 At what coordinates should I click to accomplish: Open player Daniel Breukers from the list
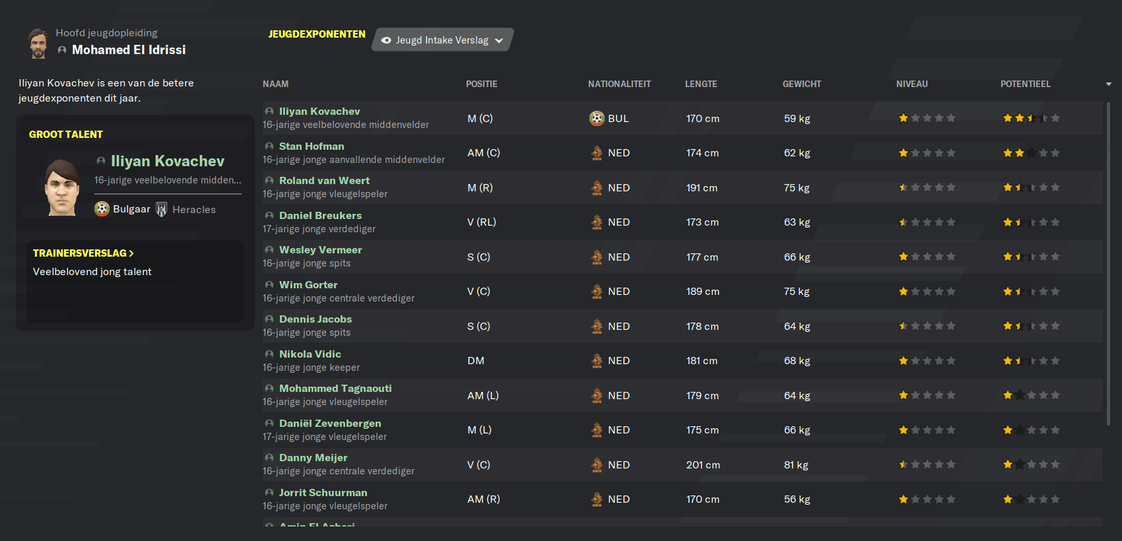tap(320, 216)
